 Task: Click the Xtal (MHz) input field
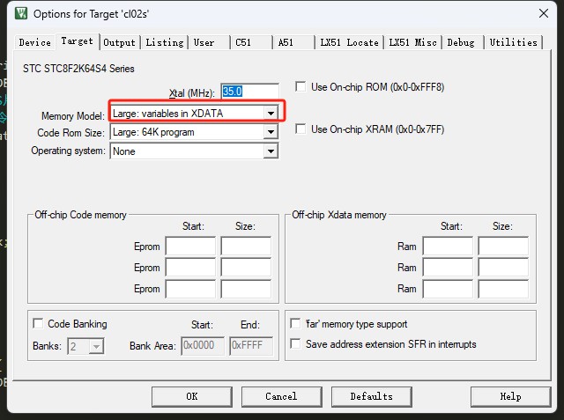(x=249, y=92)
